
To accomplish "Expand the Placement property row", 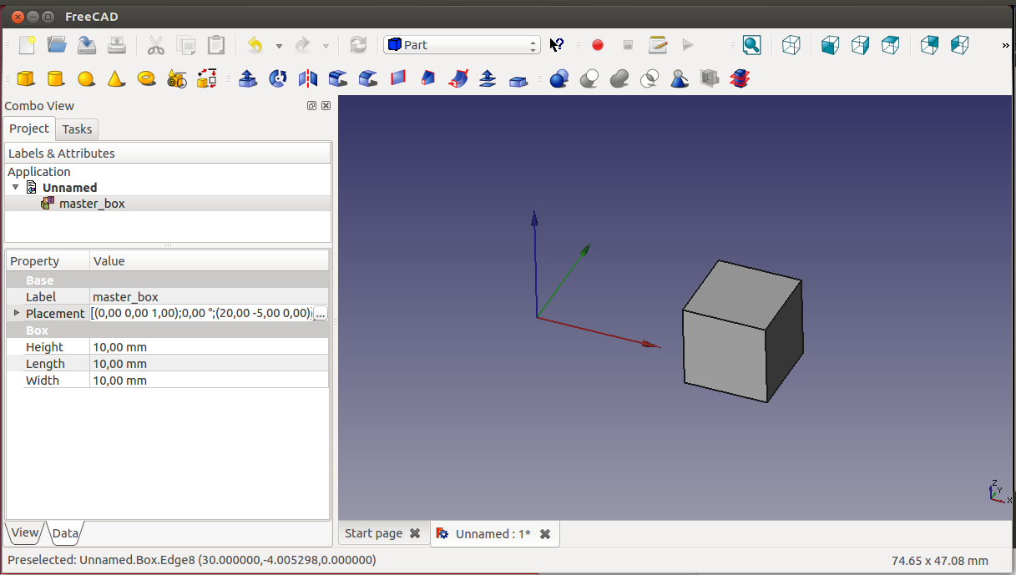I will pos(16,313).
